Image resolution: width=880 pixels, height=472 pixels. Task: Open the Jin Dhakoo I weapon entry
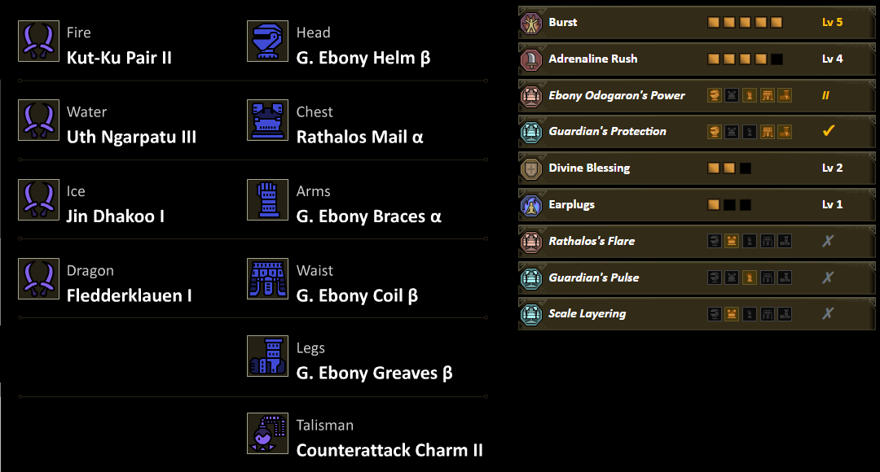(116, 216)
